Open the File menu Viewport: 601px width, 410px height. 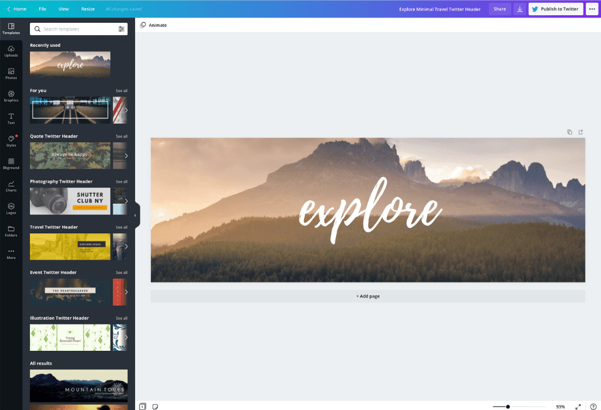click(42, 9)
